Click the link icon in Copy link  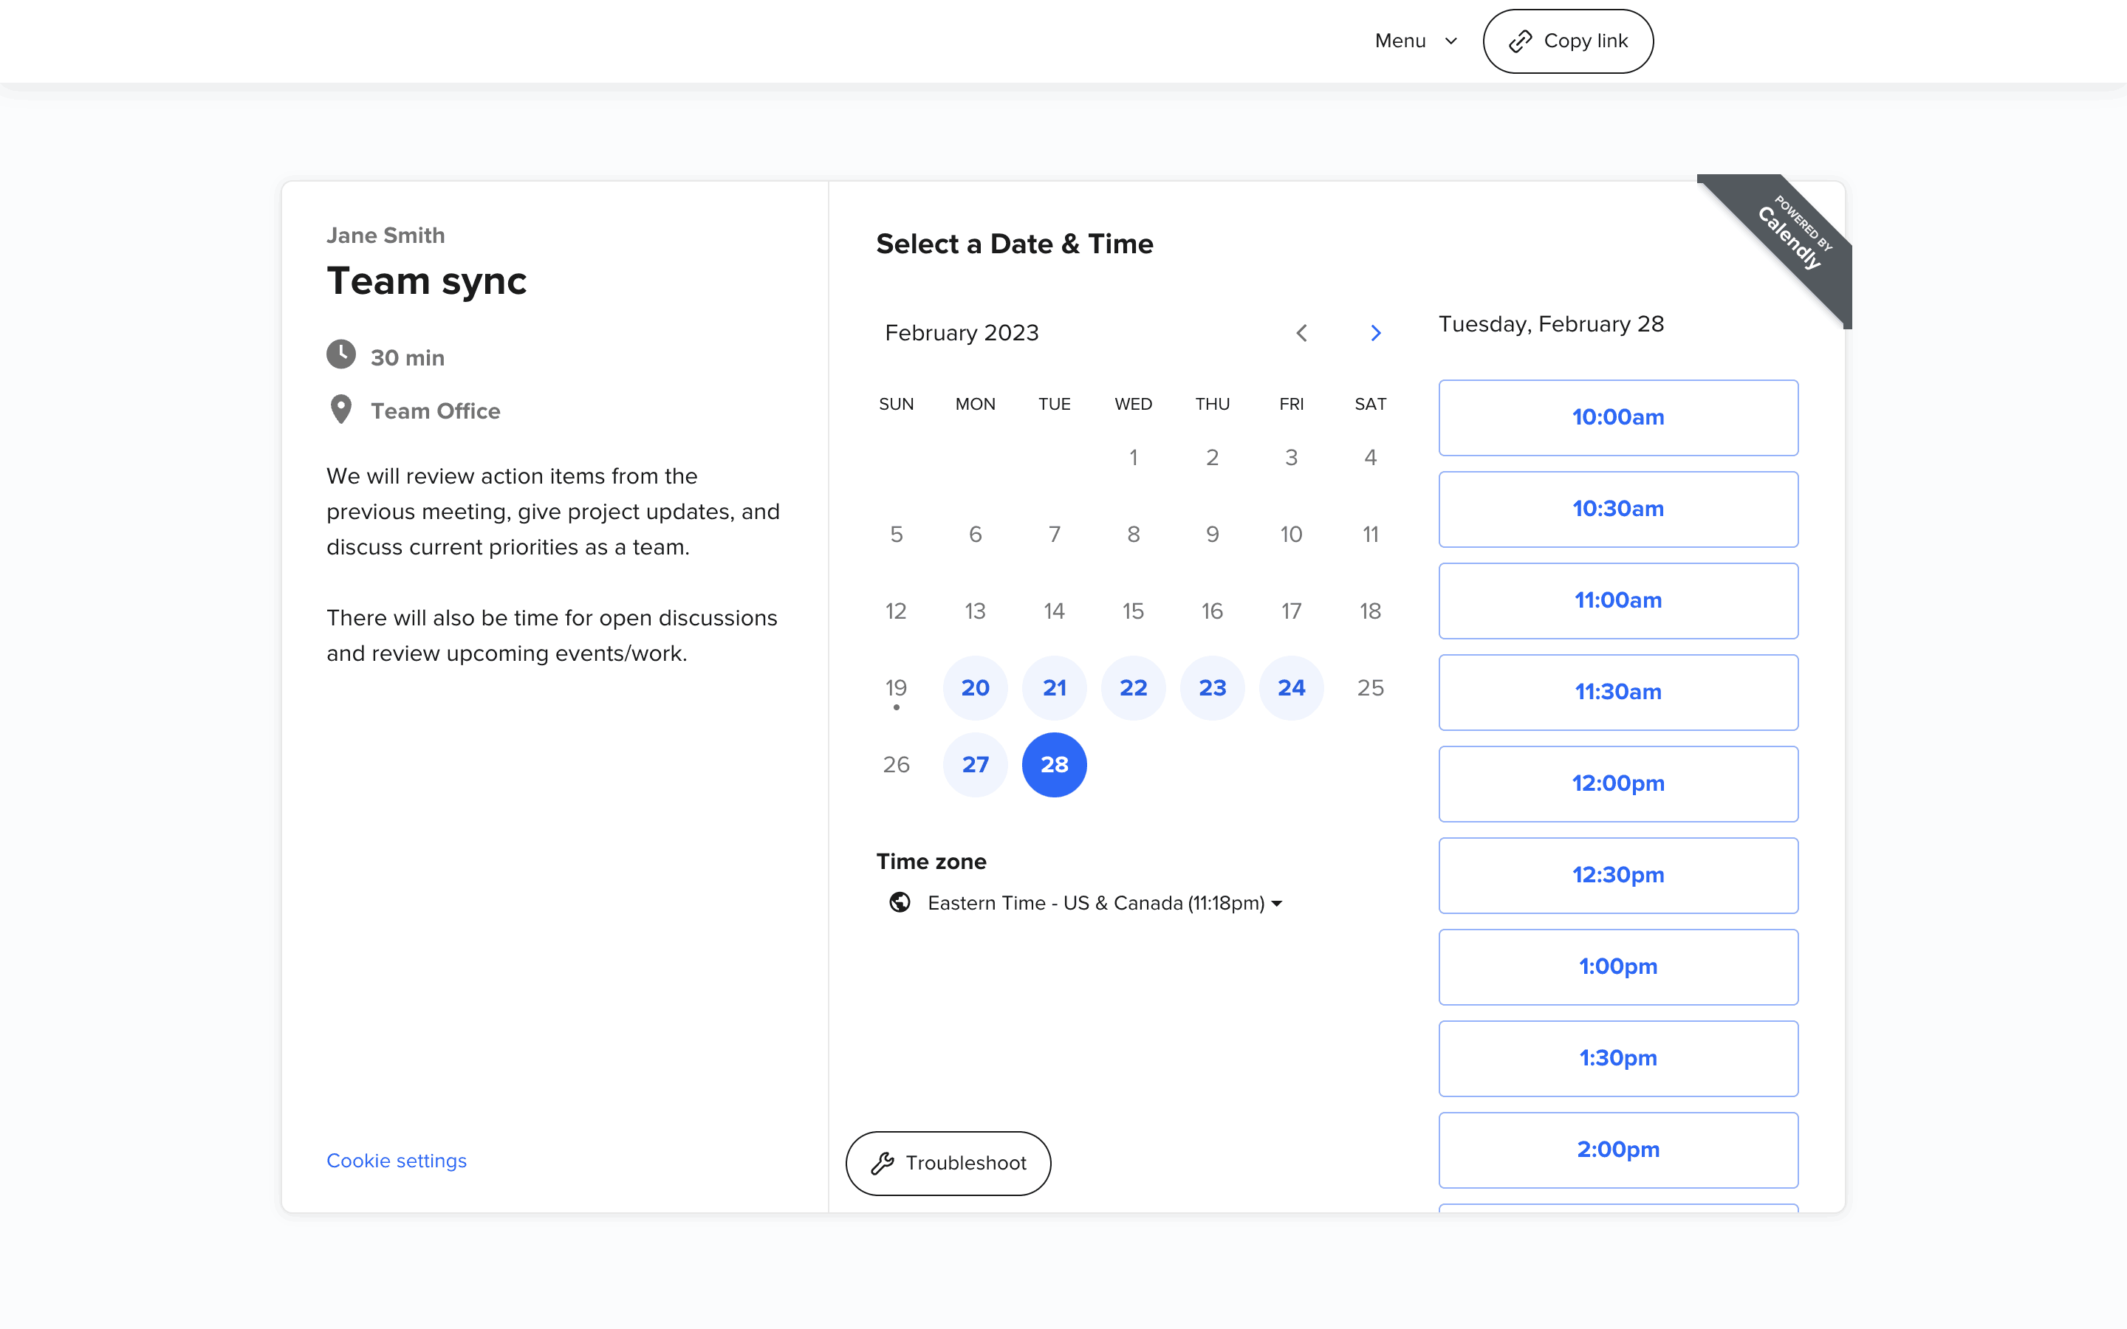coord(1520,41)
